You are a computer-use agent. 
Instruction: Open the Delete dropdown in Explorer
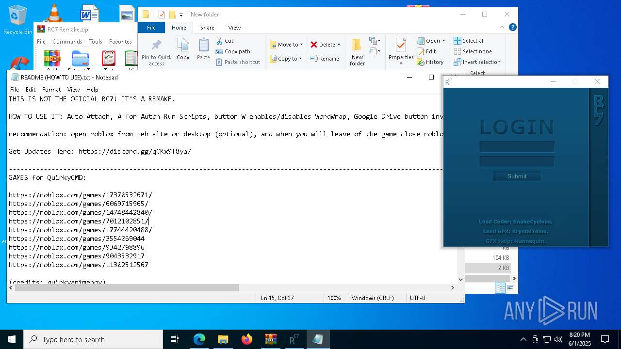[339, 45]
